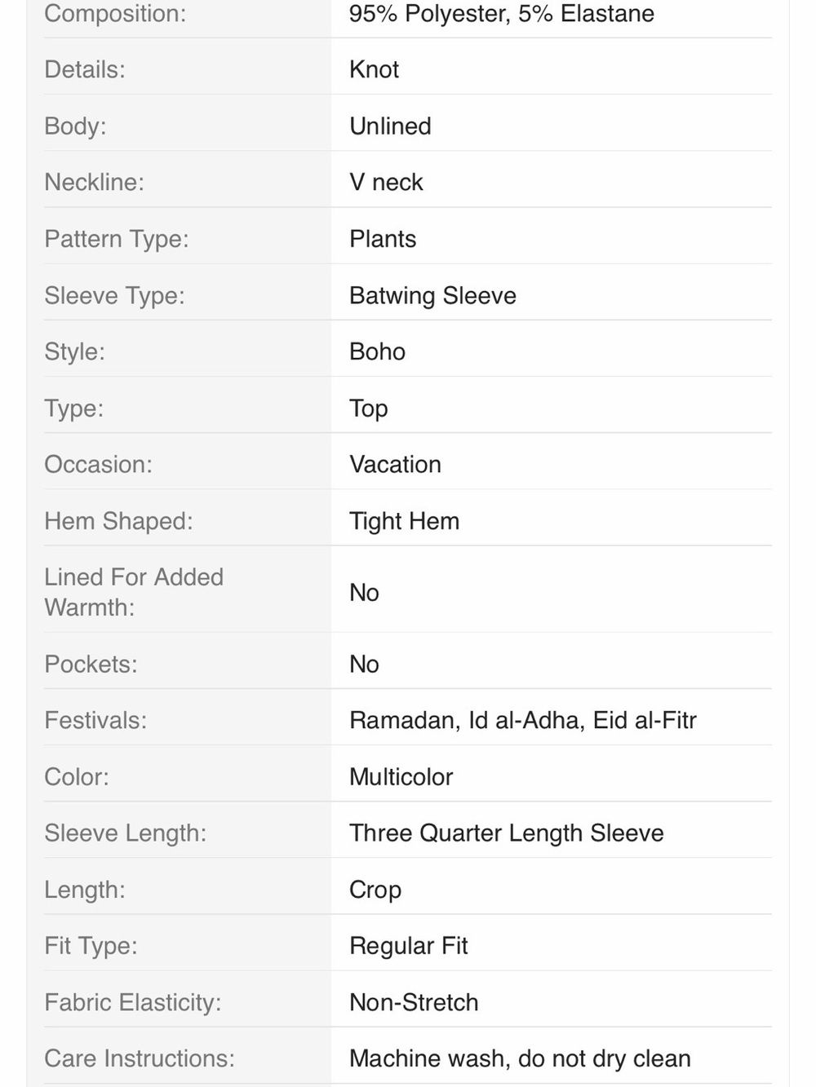Viewport: 816px width, 1087px height.
Task: Select the Composition label
Action: 115,14
